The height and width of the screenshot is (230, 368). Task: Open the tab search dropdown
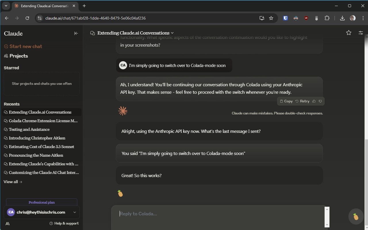click(6, 6)
